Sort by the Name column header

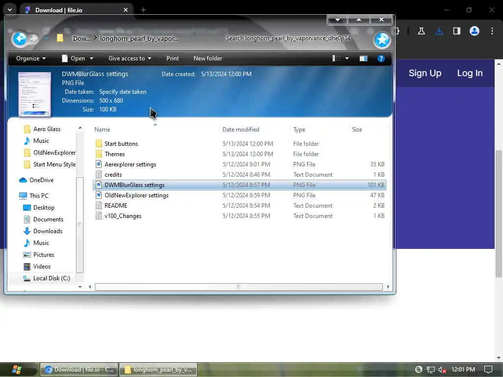[x=102, y=130]
